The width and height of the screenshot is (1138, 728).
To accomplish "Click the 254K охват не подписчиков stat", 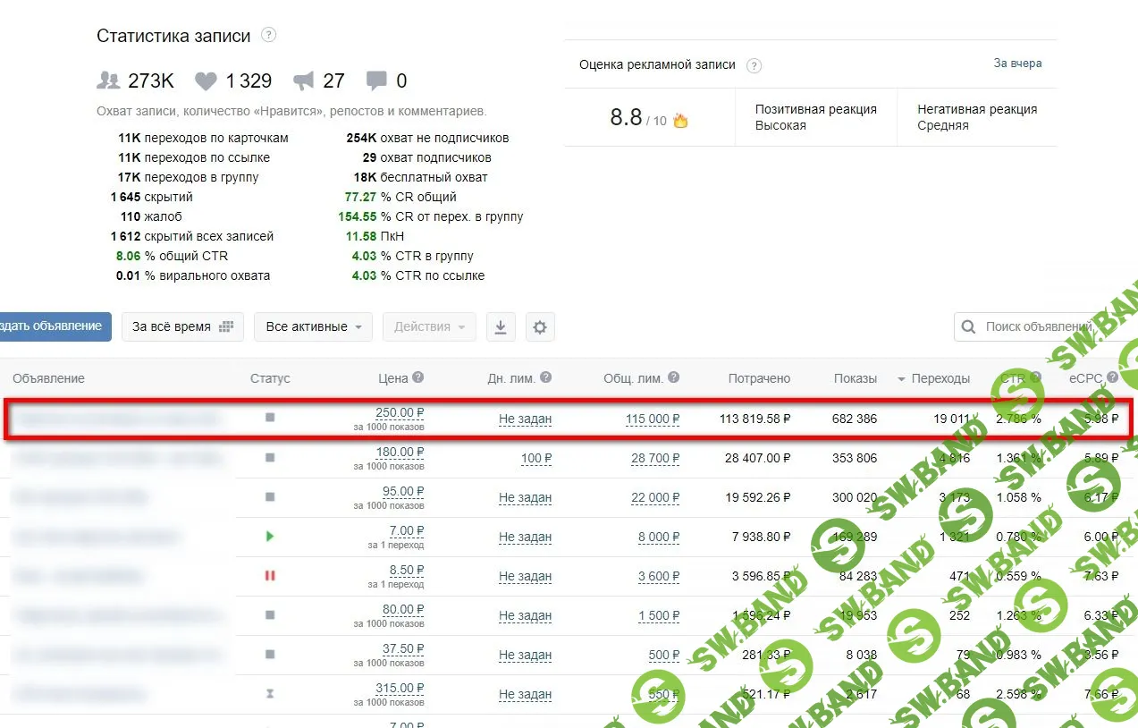I will (428, 138).
